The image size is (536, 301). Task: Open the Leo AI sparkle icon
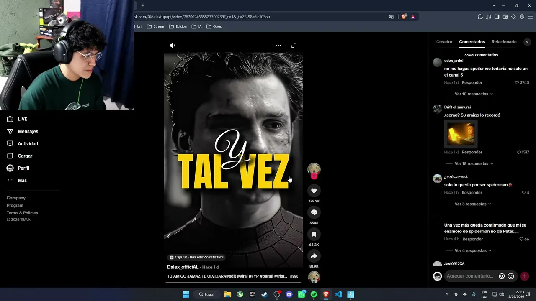pyautogui.click(x=514, y=17)
